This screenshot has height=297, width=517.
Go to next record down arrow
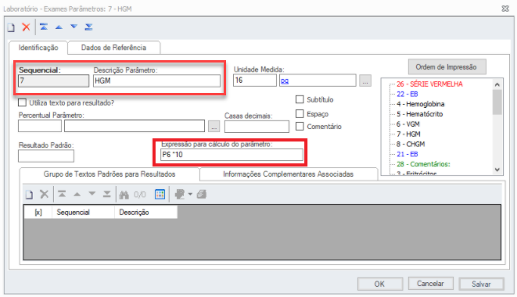(x=74, y=27)
